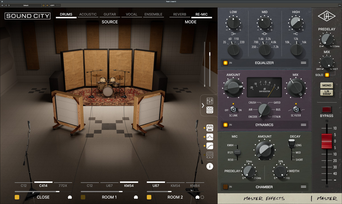Image resolution: width=342 pixels, height=204 pixels.
Task: Click the MONO button
Action: click(x=327, y=85)
